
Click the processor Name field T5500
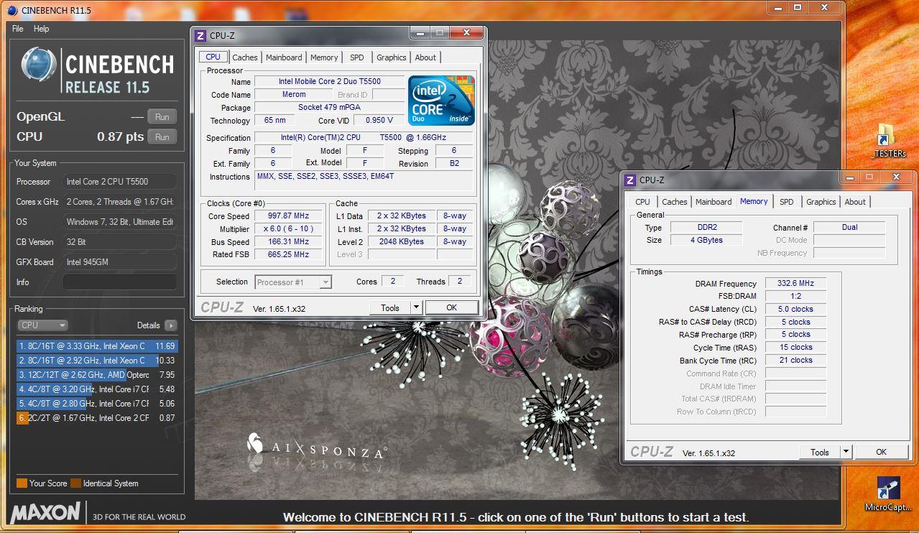pyautogui.click(x=329, y=82)
